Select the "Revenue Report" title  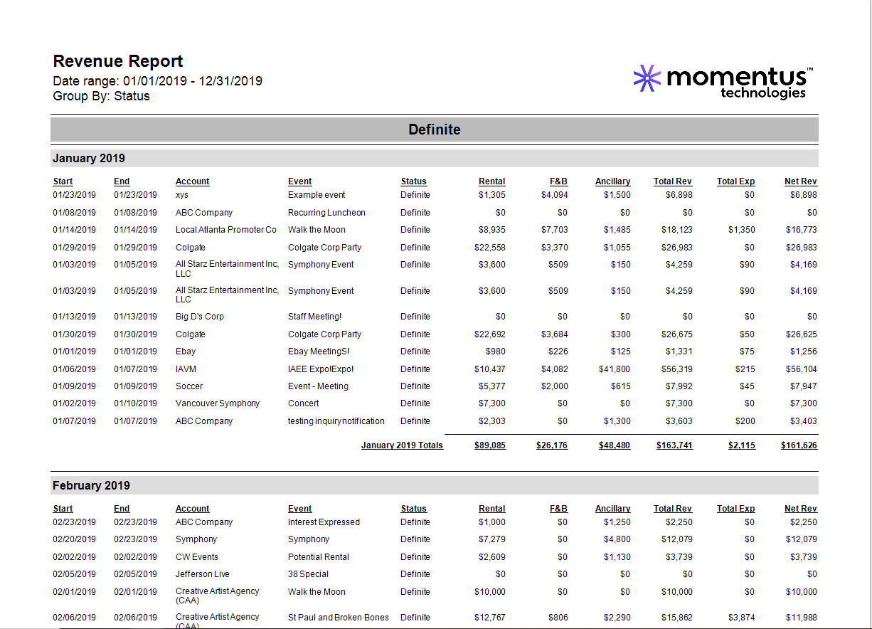(118, 61)
